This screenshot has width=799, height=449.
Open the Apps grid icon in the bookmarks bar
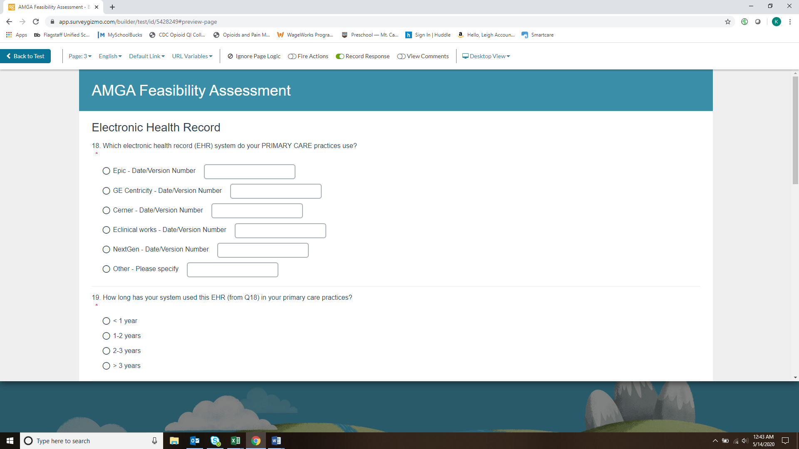tap(9, 35)
